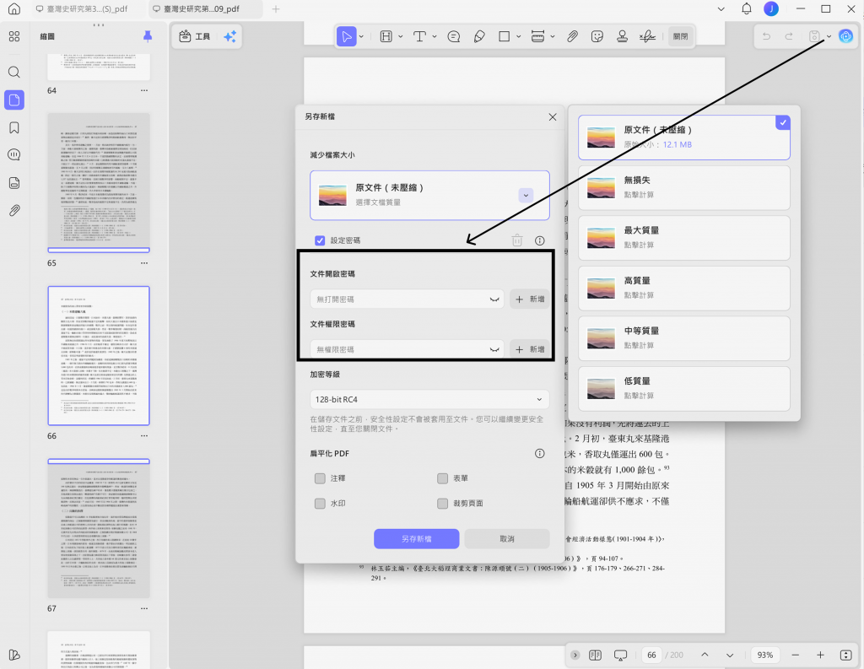
Task: Launch the AI assistant sparkle icon
Action: (229, 36)
